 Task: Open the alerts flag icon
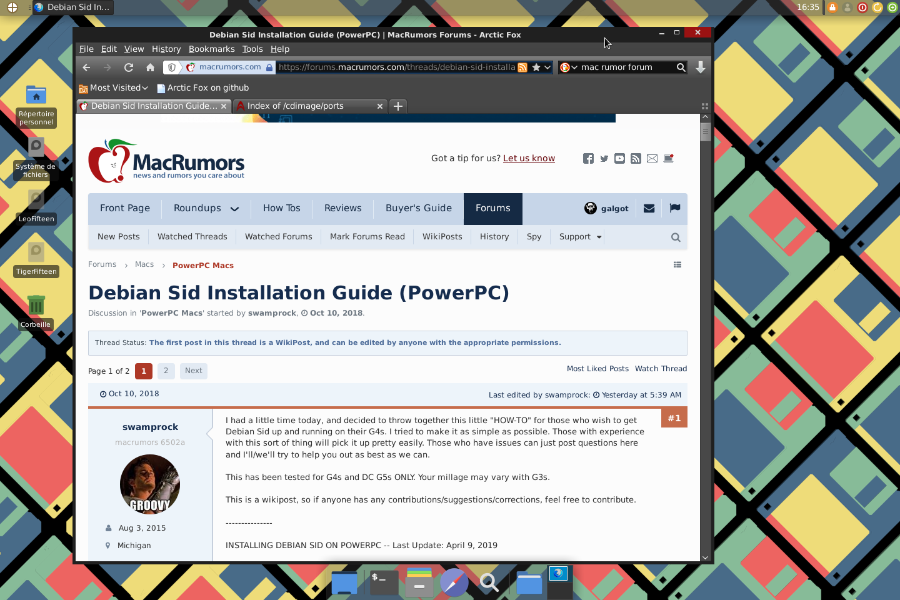[x=675, y=208]
